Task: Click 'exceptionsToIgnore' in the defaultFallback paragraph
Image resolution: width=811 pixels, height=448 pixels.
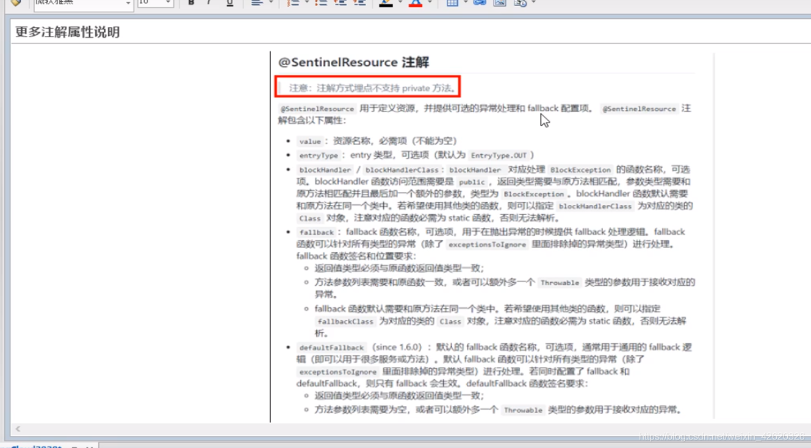Action: pyautogui.click(x=337, y=372)
